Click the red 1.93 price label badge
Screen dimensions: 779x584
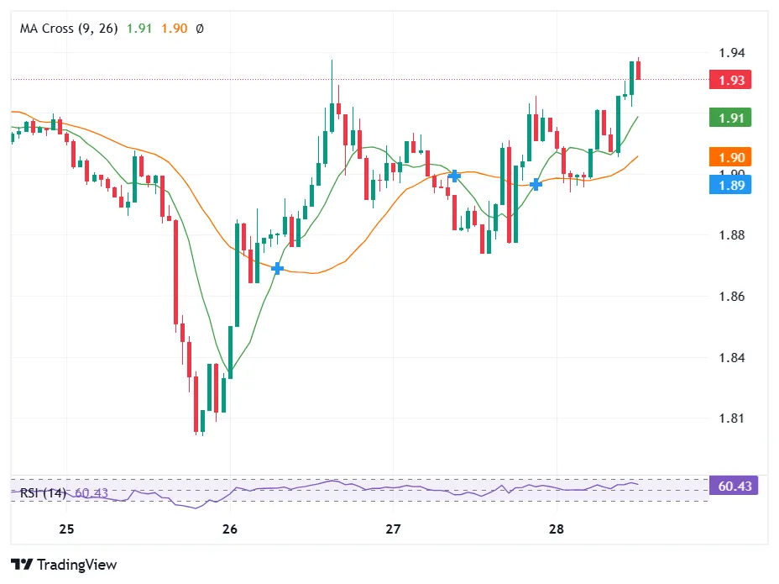(729, 80)
